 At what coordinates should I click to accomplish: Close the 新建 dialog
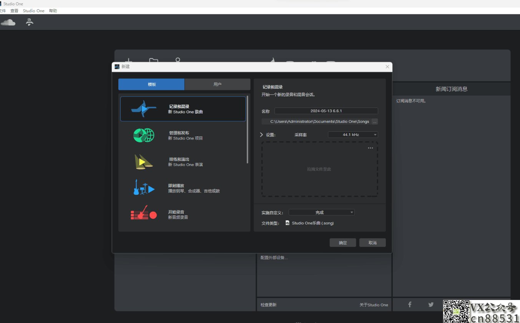coord(387,67)
